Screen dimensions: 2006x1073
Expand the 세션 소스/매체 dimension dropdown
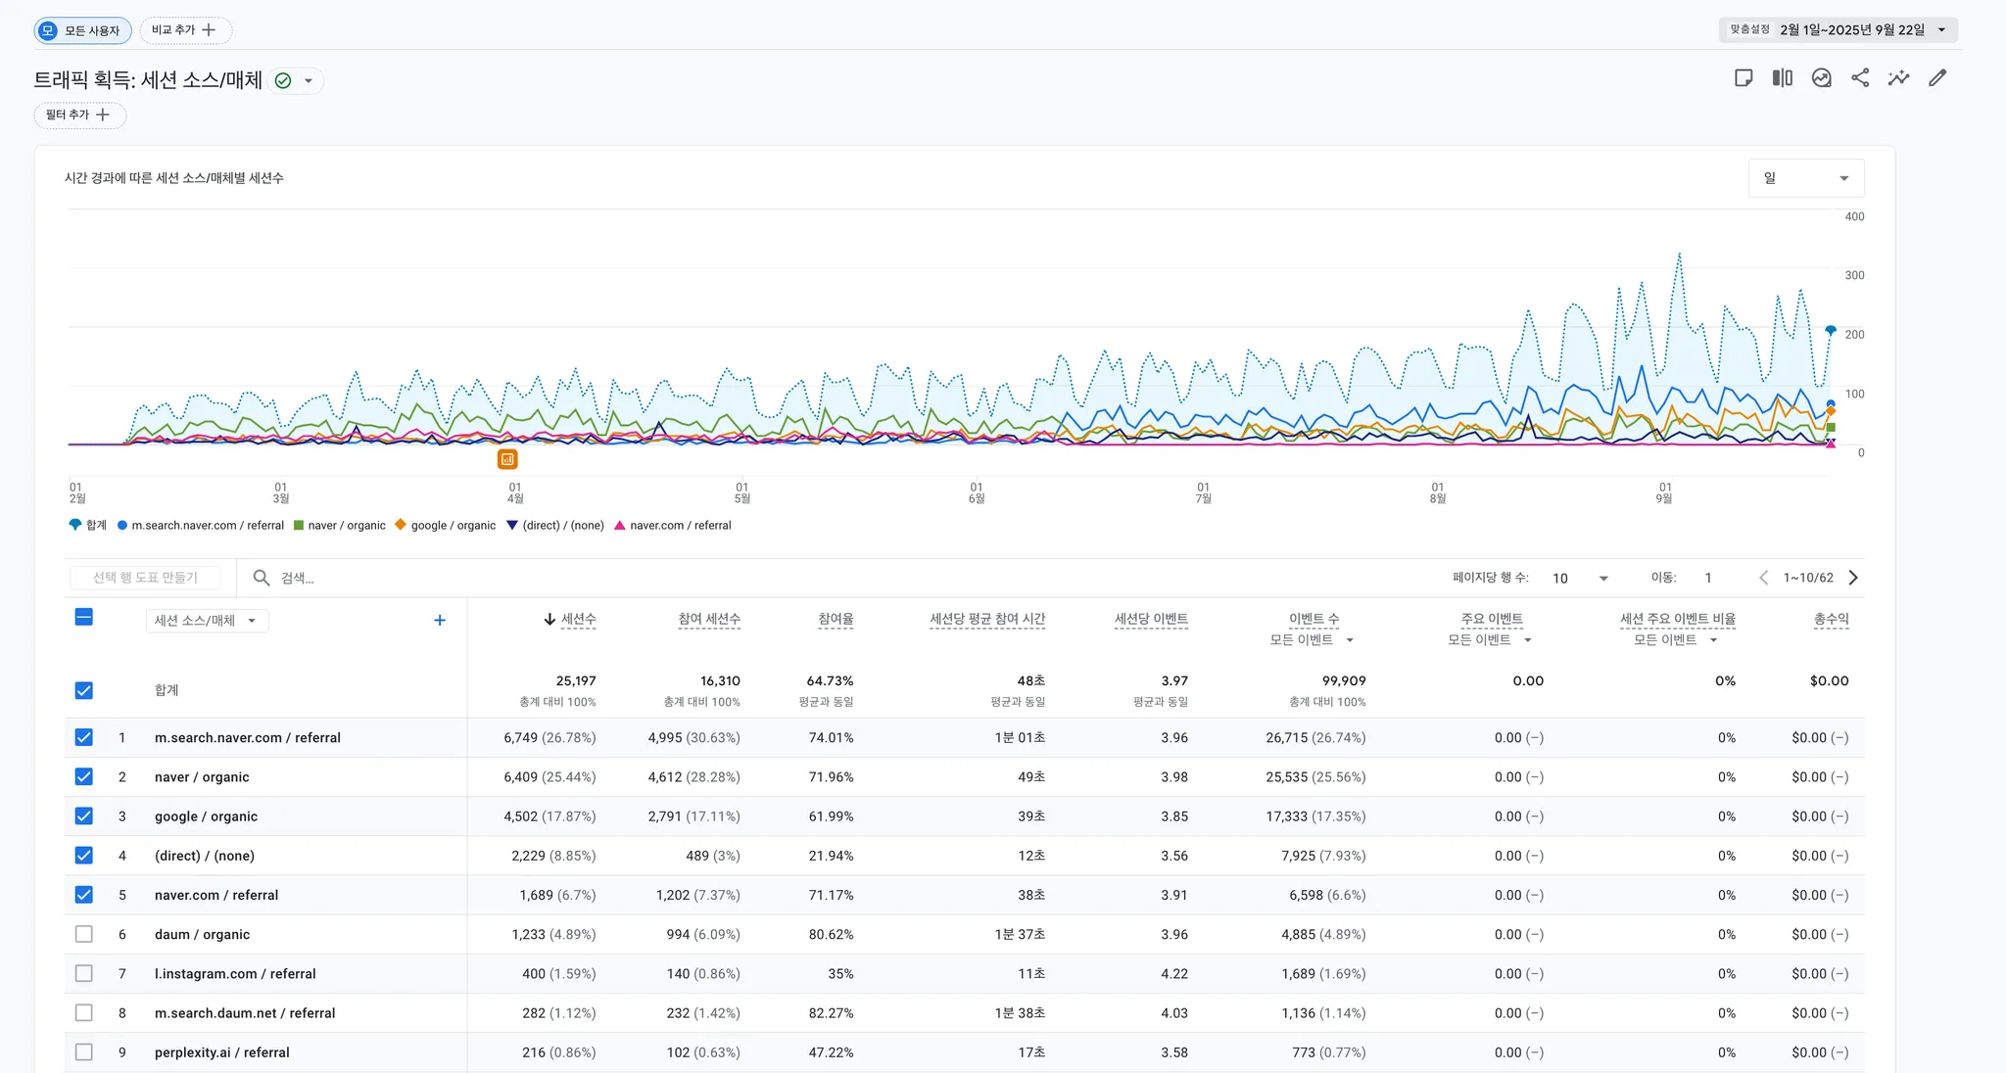click(x=206, y=620)
